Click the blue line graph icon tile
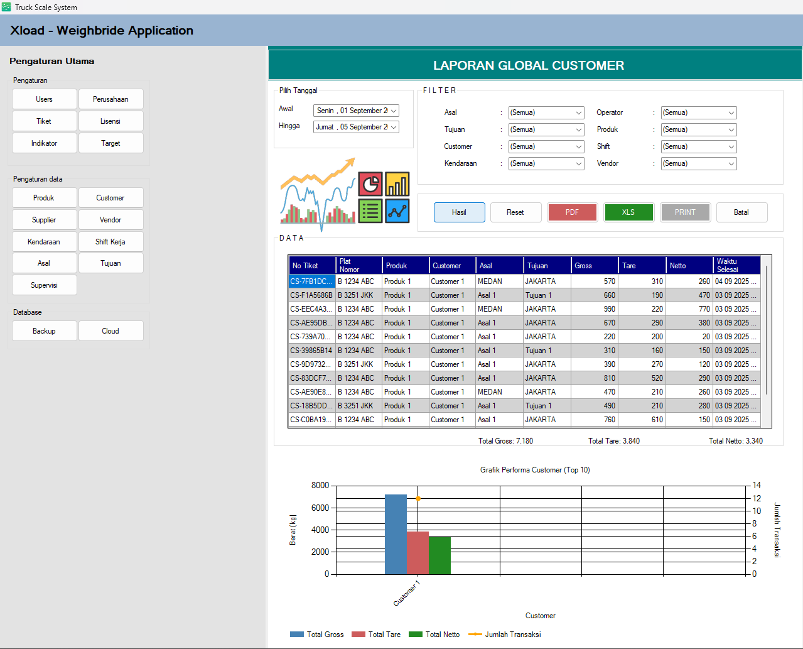 click(x=397, y=211)
